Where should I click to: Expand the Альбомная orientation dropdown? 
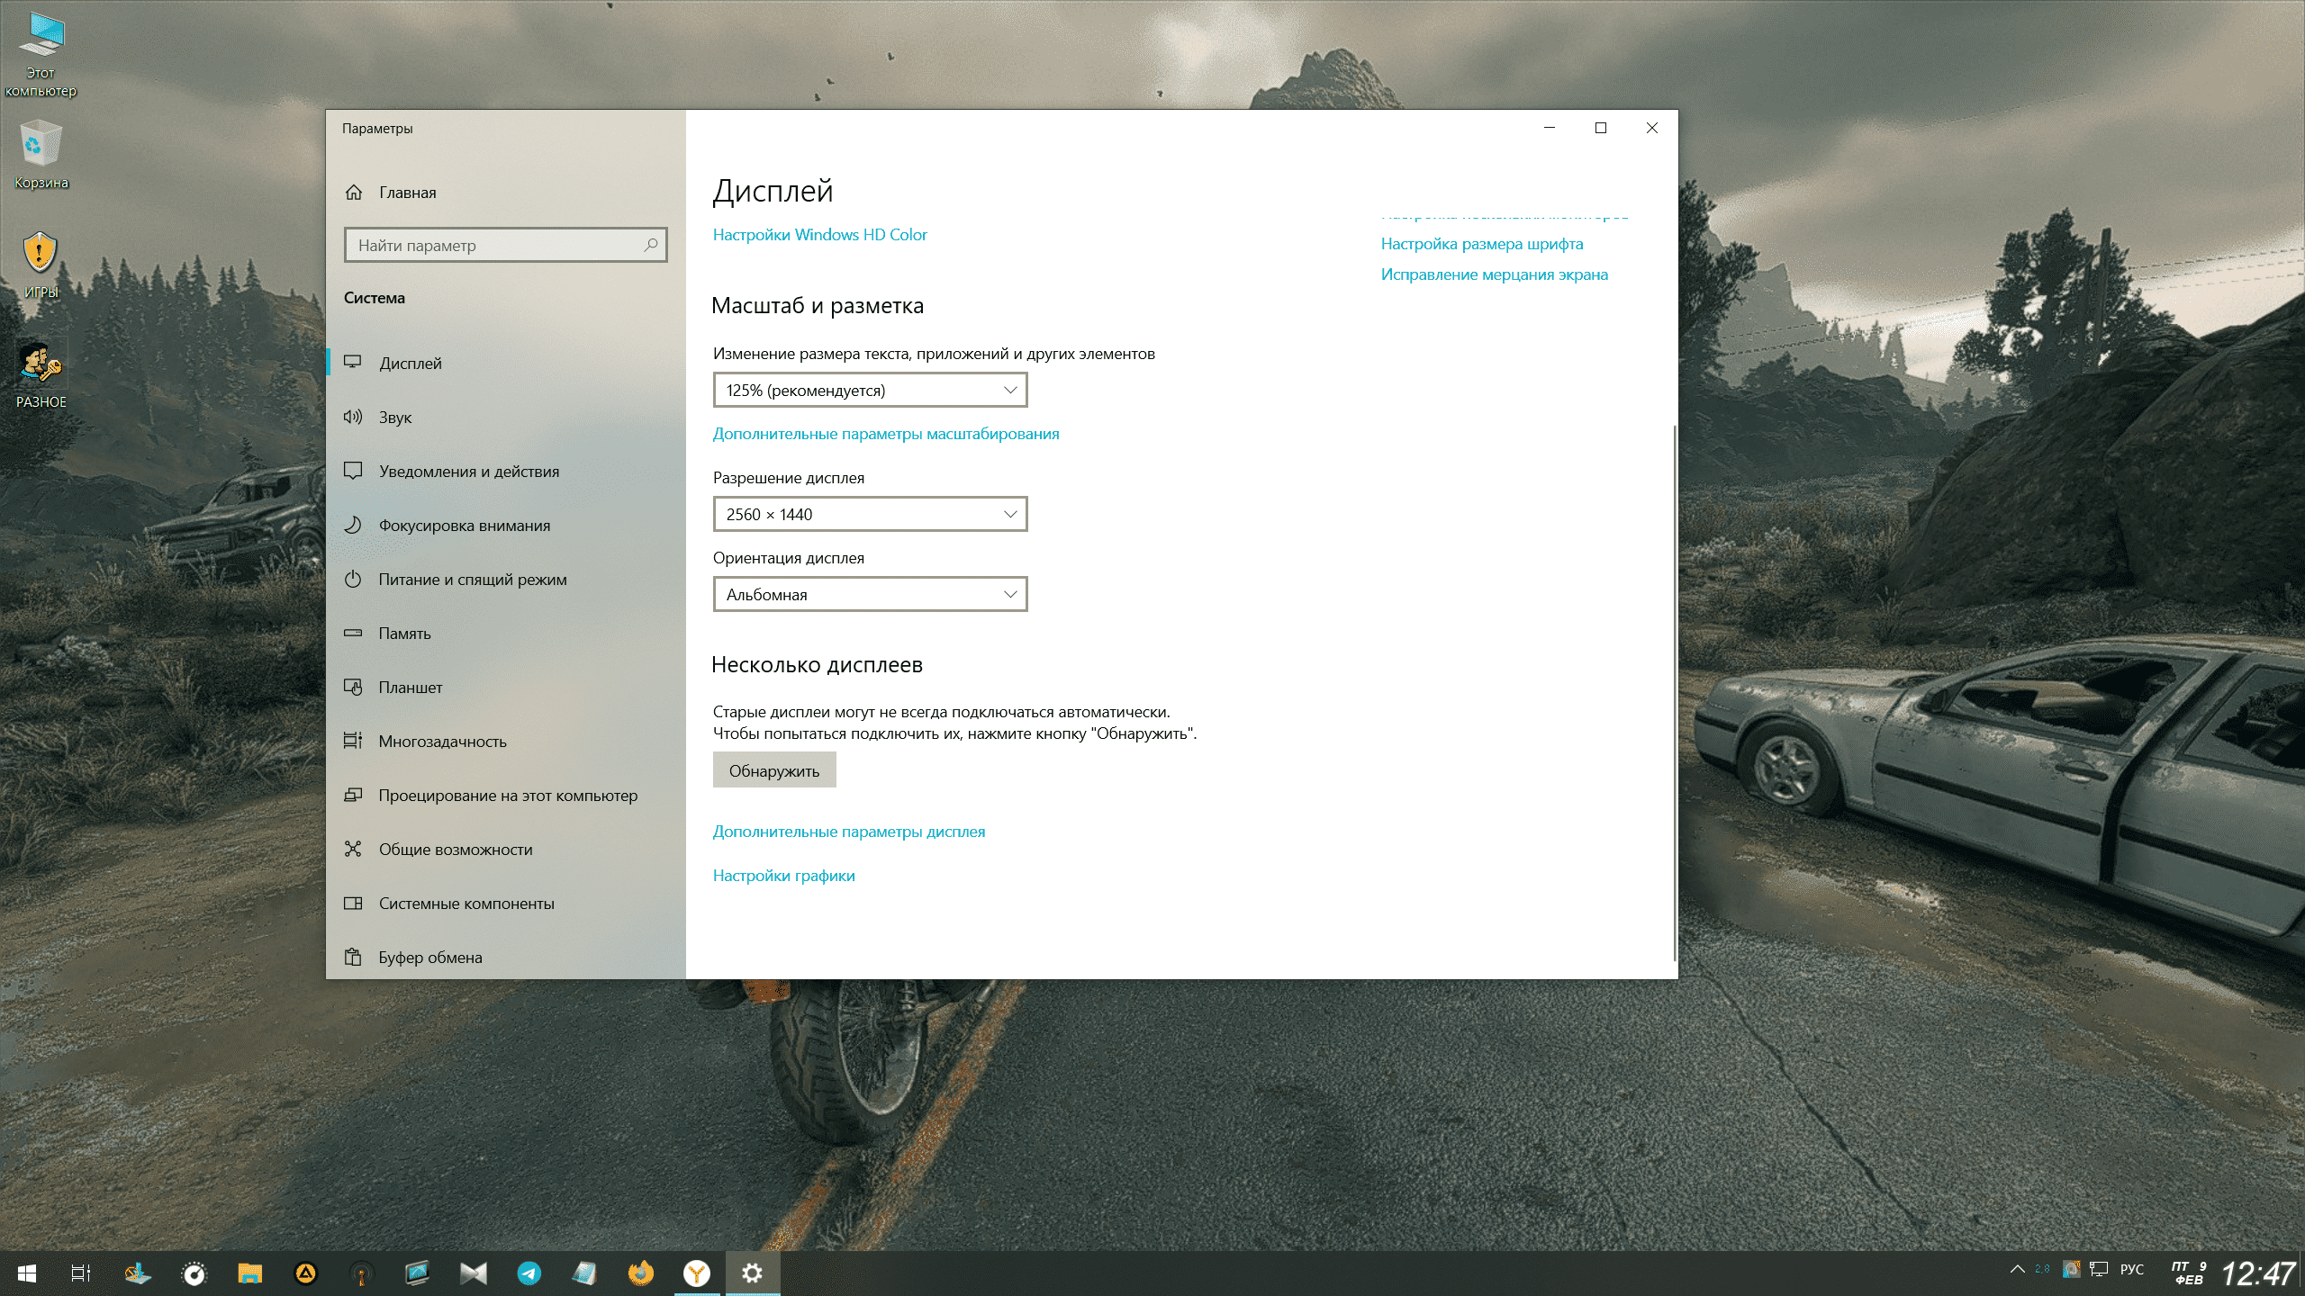pyautogui.click(x=870, y=594)
